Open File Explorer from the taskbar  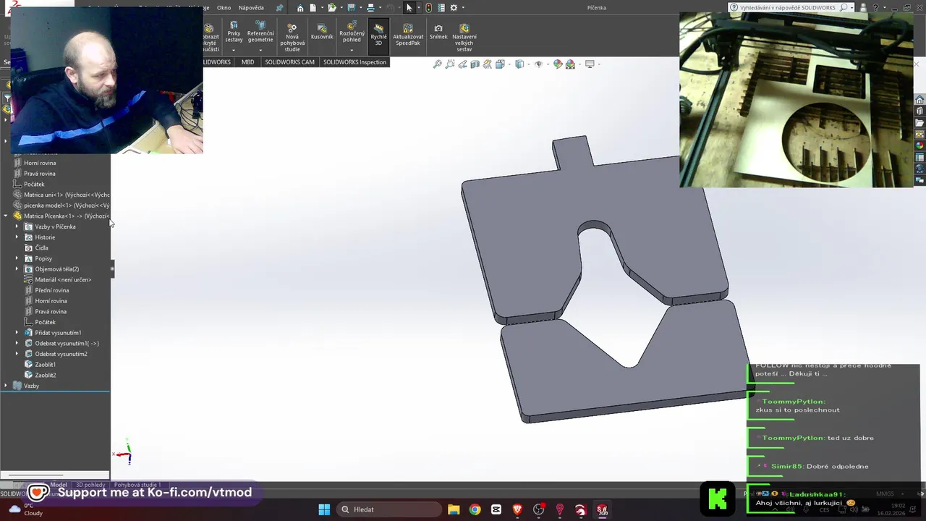(x=454, y=509)
